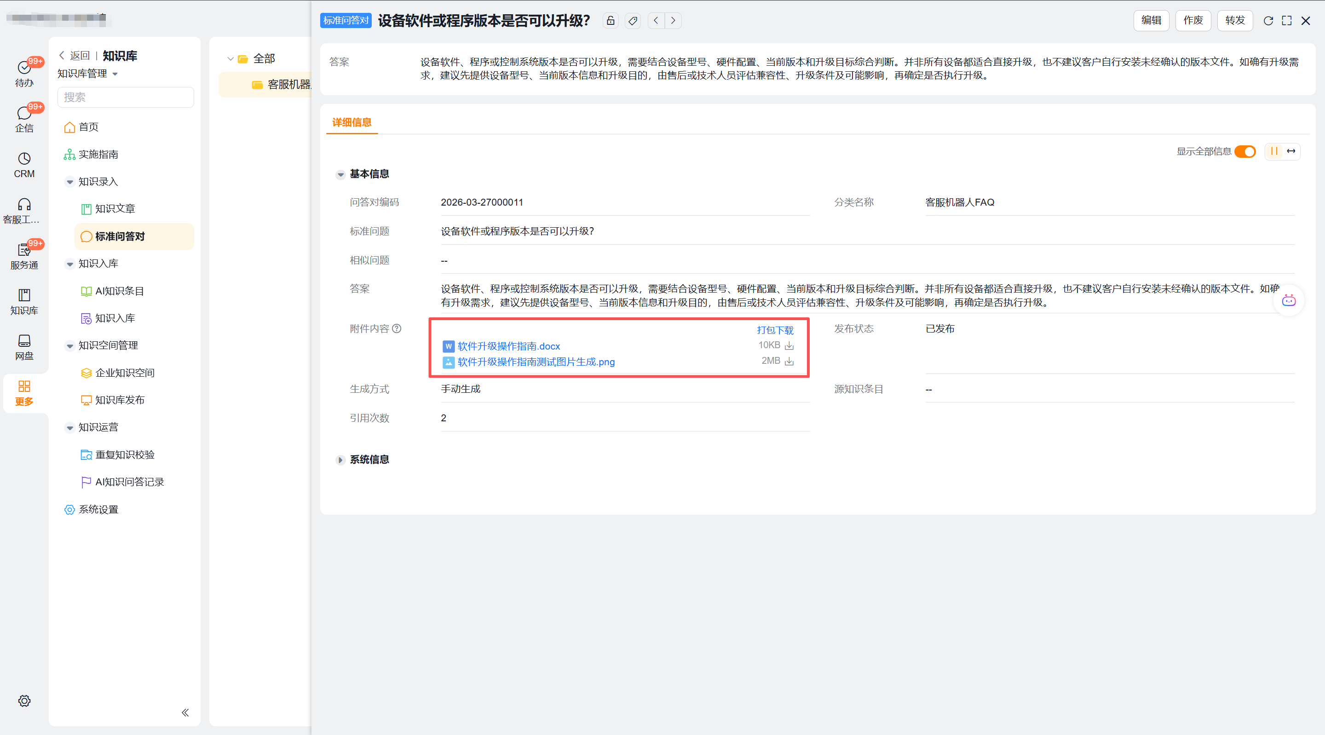
Task: Toggle the 显示全部信息 switch off
Action: (1245, 151)
